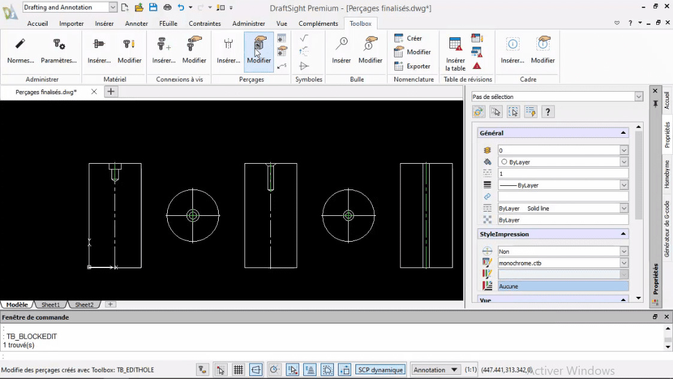Click Insérer in the Perçages group
This screenshot has width=673, height=379.
tap(228, 51)
